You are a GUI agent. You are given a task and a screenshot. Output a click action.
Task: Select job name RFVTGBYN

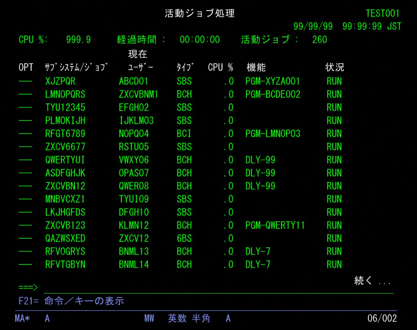(65, 265)
